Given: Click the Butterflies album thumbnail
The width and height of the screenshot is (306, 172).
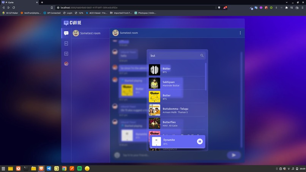Looking at the screenshot, I should tap(155, 123).
